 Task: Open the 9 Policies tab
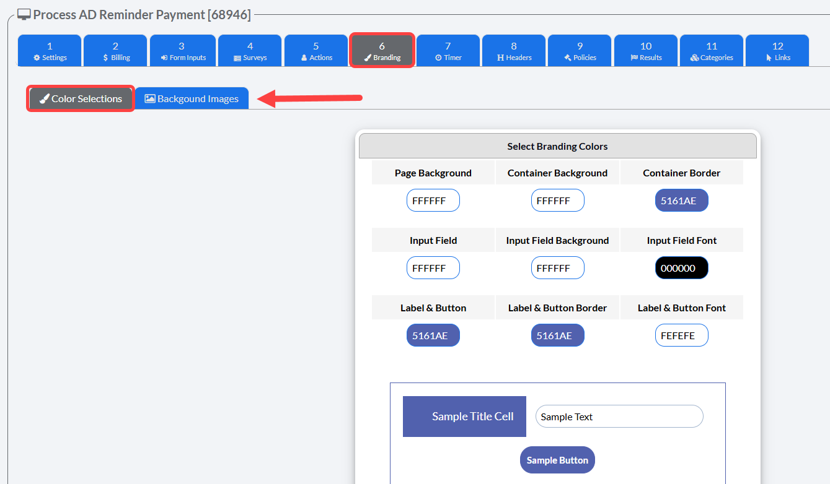click(580, 51)
